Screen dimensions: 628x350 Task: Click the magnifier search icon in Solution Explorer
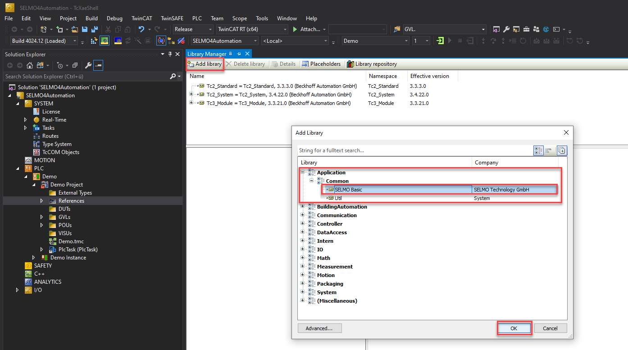click(173, 77)
